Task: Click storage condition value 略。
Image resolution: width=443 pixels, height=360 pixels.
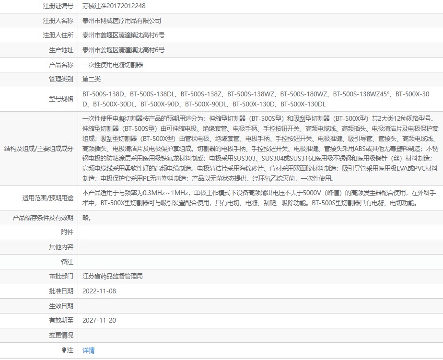Action: (87, 218)
